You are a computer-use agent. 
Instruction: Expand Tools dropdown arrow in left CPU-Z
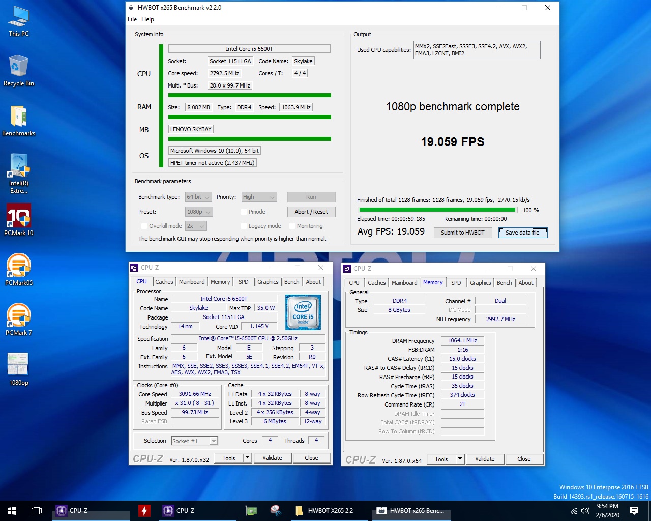pos(248,458)
